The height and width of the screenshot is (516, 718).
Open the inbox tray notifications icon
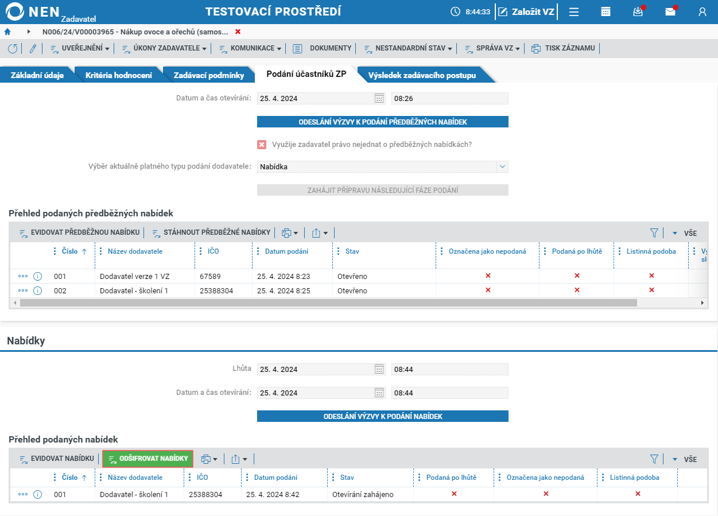638,11
